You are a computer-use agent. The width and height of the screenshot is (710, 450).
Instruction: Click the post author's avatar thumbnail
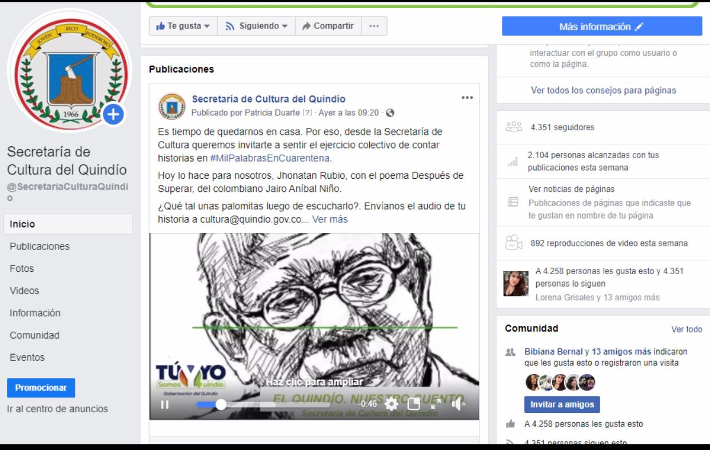171,106
